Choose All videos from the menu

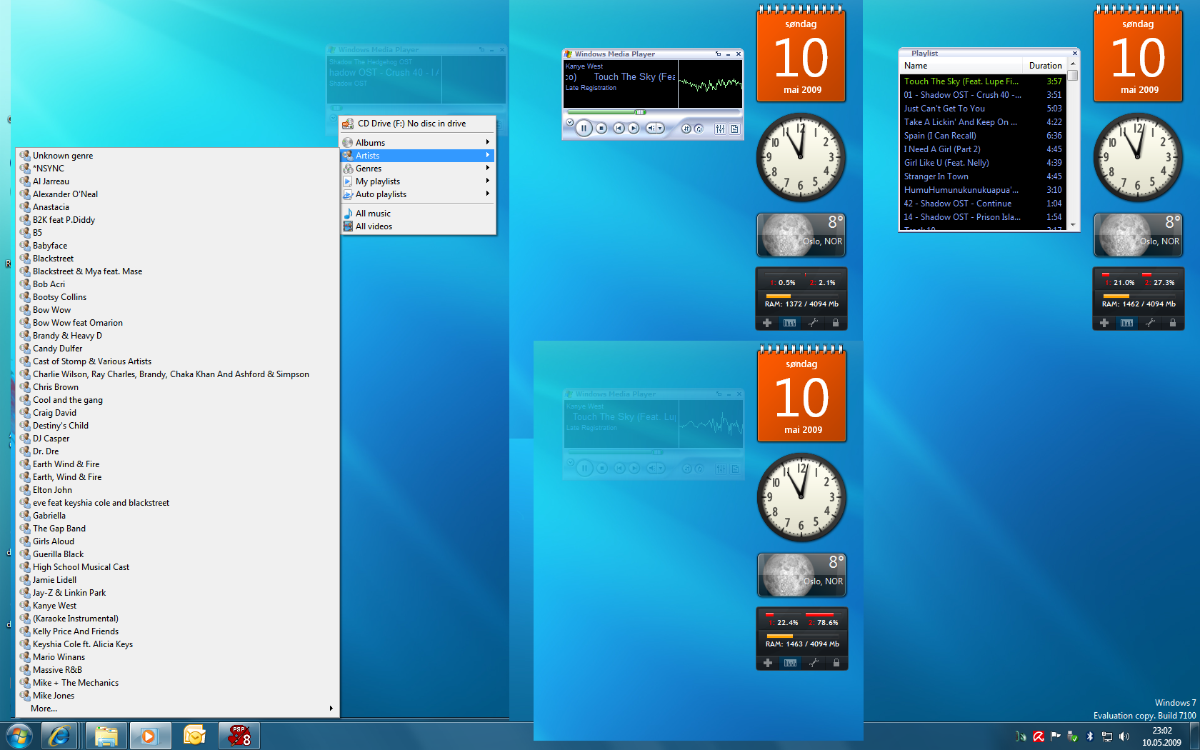(418, 226)
